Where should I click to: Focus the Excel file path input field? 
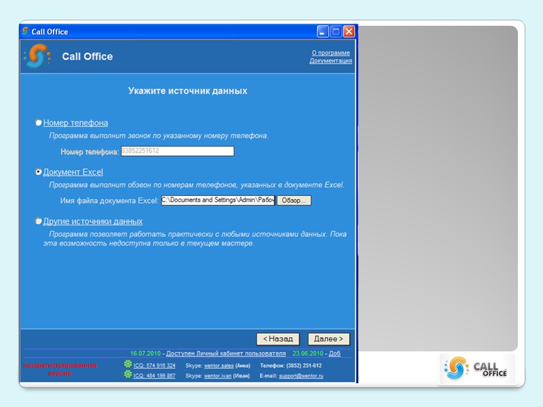point(218,200)
